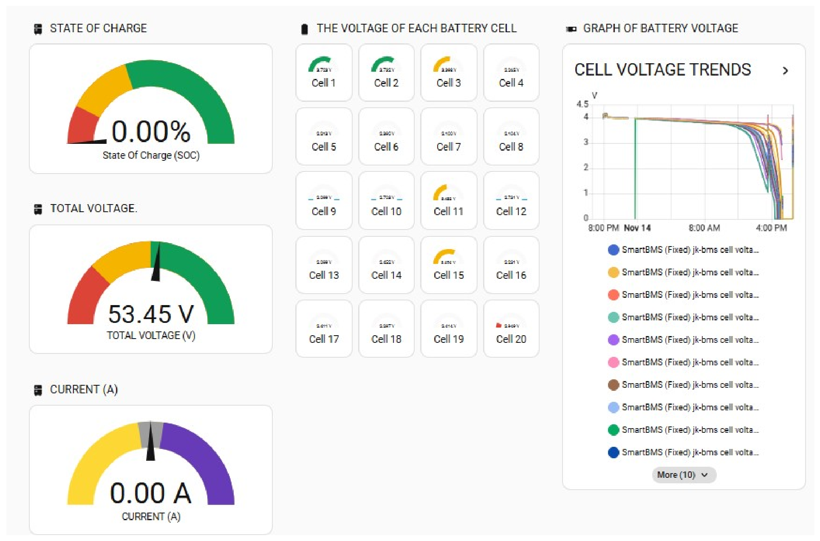Click the Cell Voltage Trends title
This screenshot has height=541, width=820.
(x=662, y=70)
